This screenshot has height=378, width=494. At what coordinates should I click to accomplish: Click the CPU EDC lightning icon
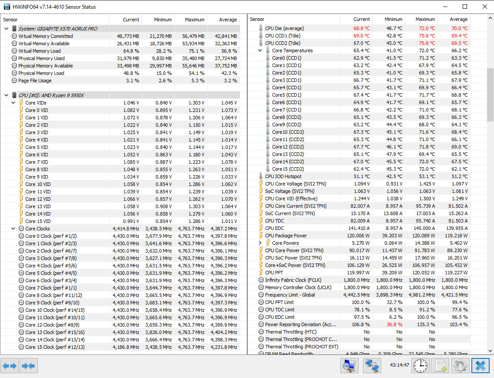tap(261, 228)
